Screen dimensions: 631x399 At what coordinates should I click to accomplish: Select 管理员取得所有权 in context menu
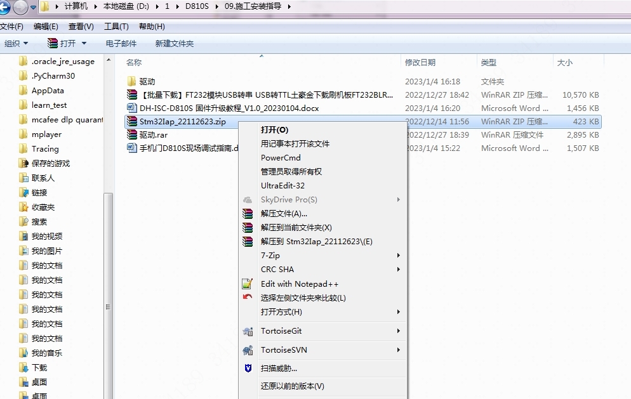point(291,172)
